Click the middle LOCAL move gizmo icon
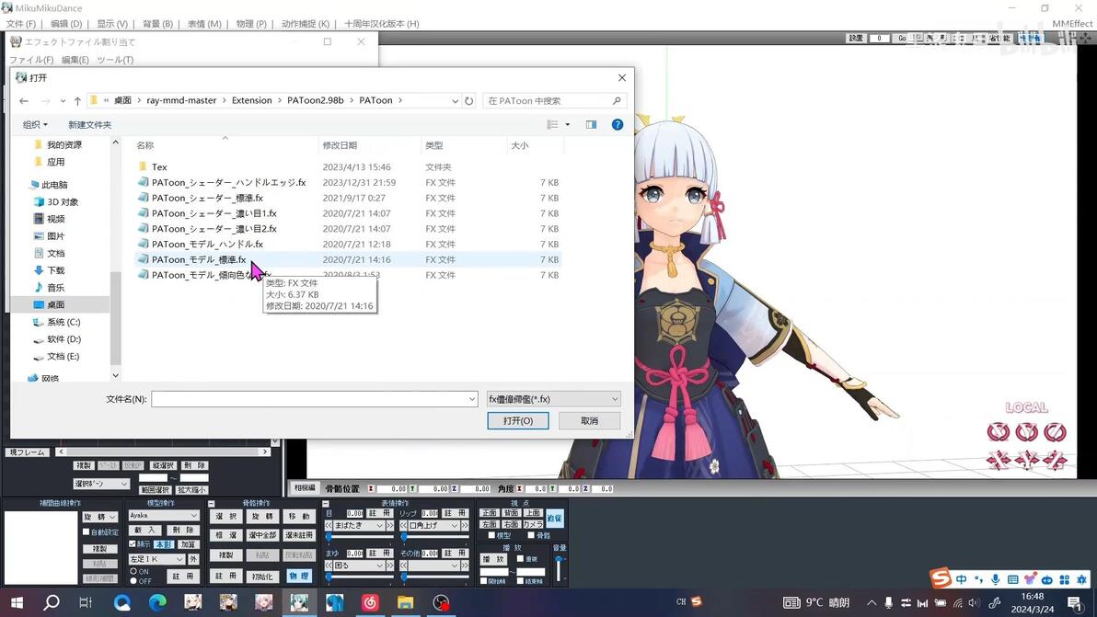 pos(1026,460)
